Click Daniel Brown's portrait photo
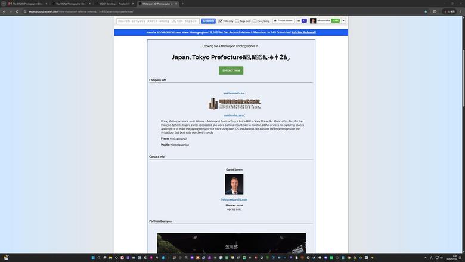 (x=234, y=184)
